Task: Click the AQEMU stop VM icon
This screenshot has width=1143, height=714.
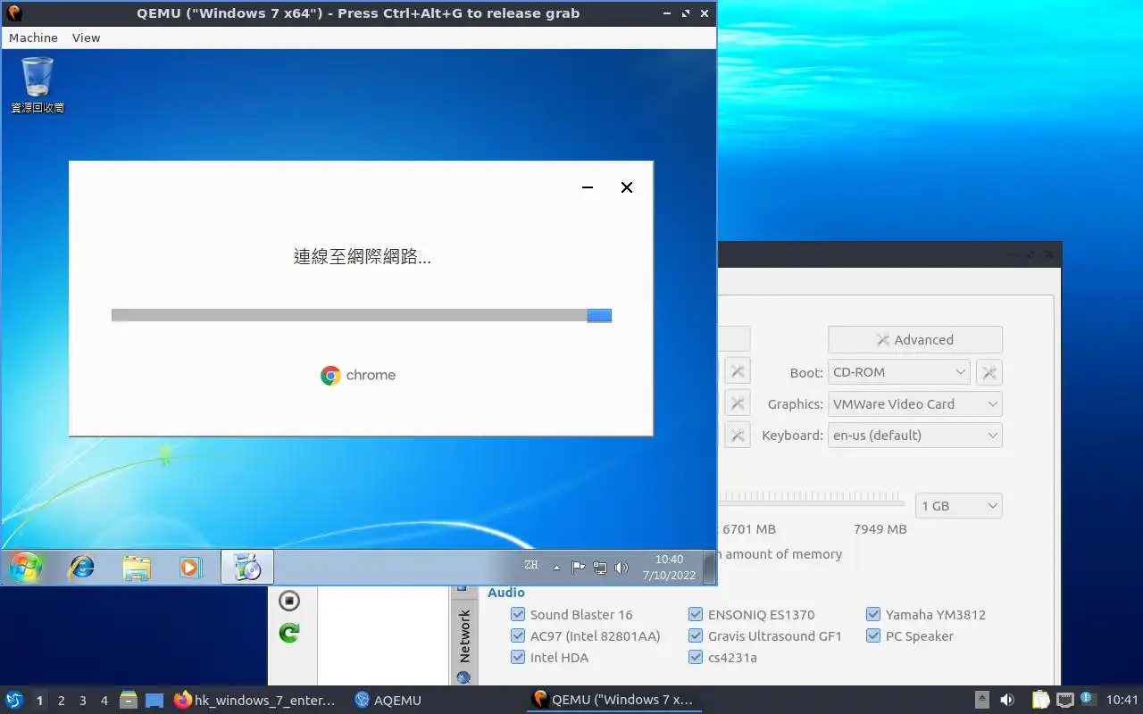Action: 289,601
